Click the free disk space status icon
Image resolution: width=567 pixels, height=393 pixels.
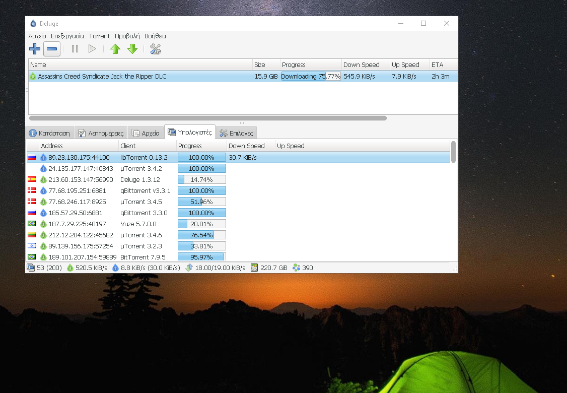254,268
